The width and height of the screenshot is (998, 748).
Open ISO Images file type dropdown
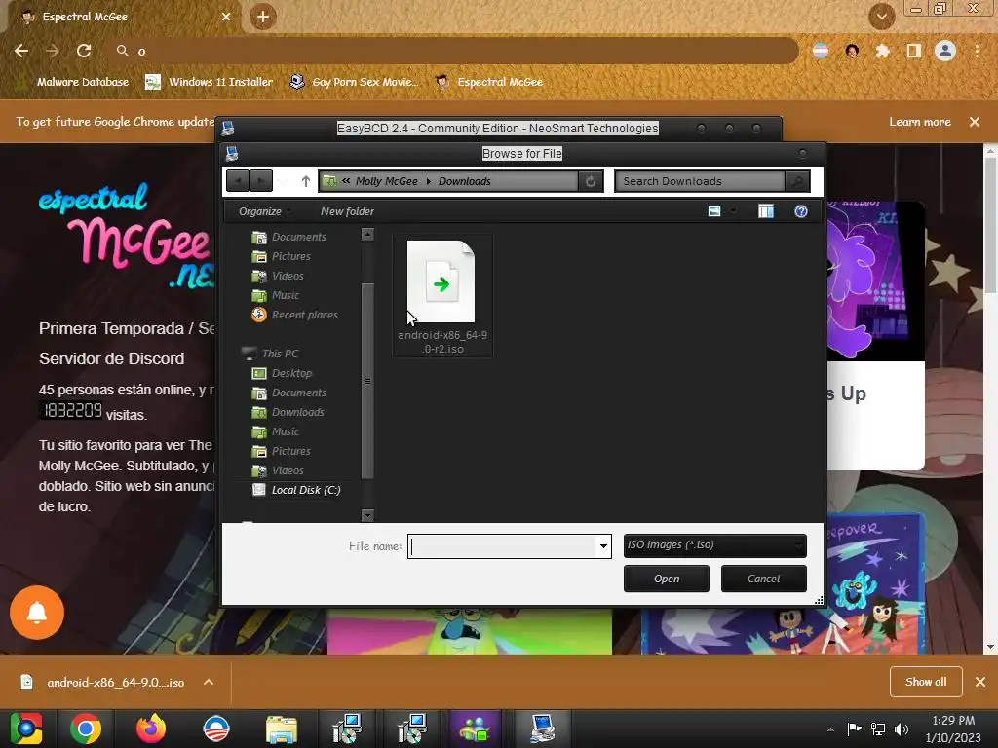pyautogui.click(x=714, y=545)
